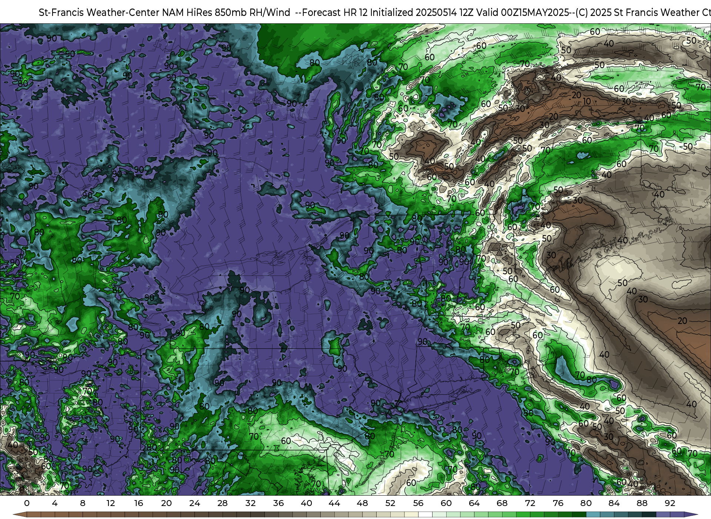Click the 'Valid 00Z15MAY2025' text in the header
Screen dimensions: 711x519
coord(523,13)
